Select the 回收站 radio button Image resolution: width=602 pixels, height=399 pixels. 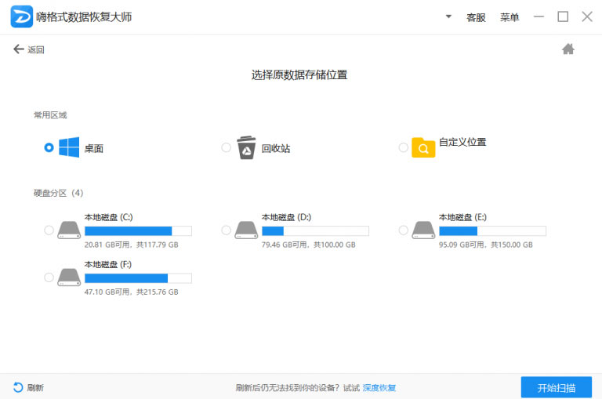(x=227, y=147)
